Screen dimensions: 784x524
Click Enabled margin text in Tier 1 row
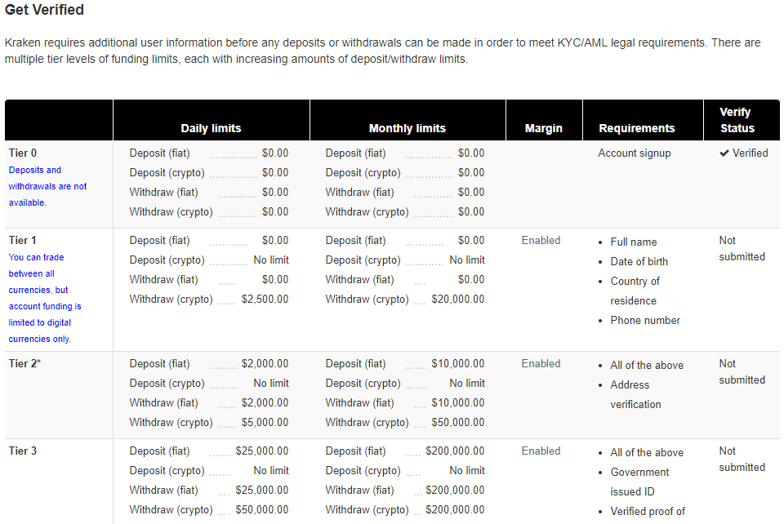541,241
